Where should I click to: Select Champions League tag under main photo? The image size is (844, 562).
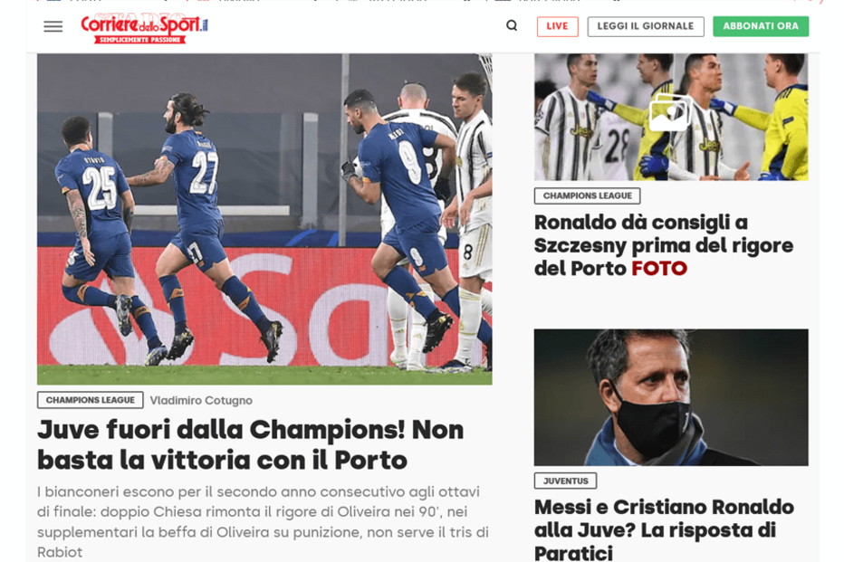coord(90,400)
